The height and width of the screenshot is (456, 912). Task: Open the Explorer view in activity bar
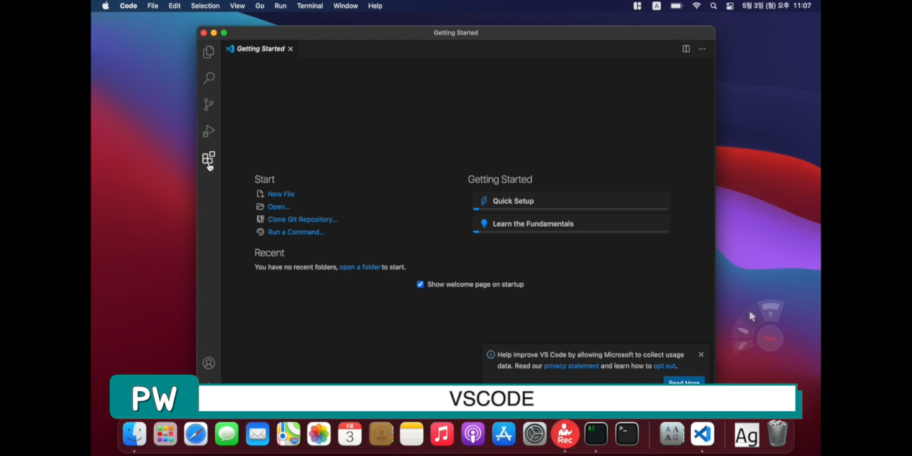[209, 52]
